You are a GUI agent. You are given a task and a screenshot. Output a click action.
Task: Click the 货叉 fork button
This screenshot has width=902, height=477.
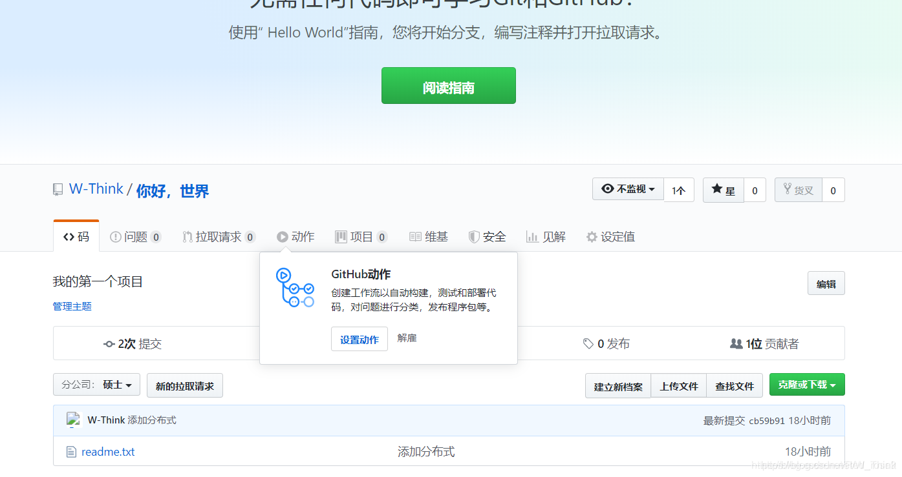coord(799,190)
